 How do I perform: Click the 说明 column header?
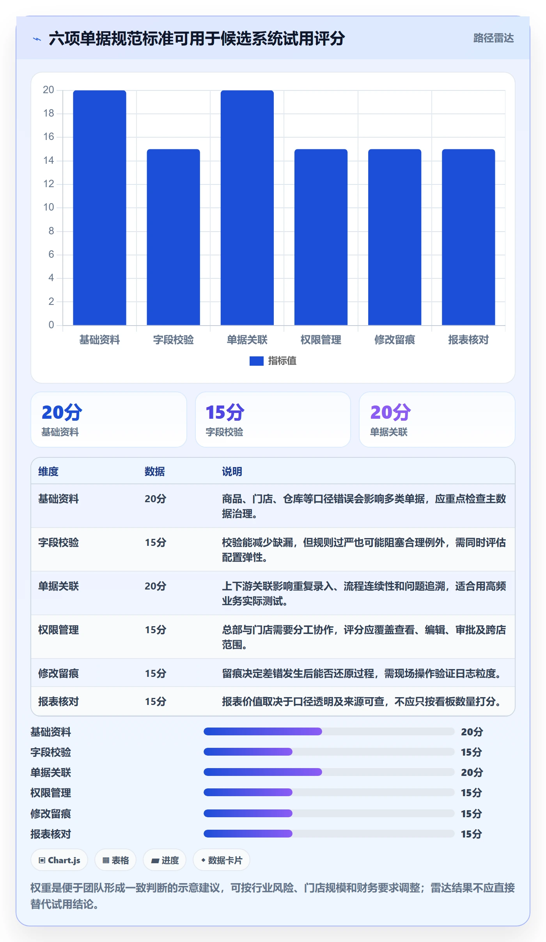[232, 471]
